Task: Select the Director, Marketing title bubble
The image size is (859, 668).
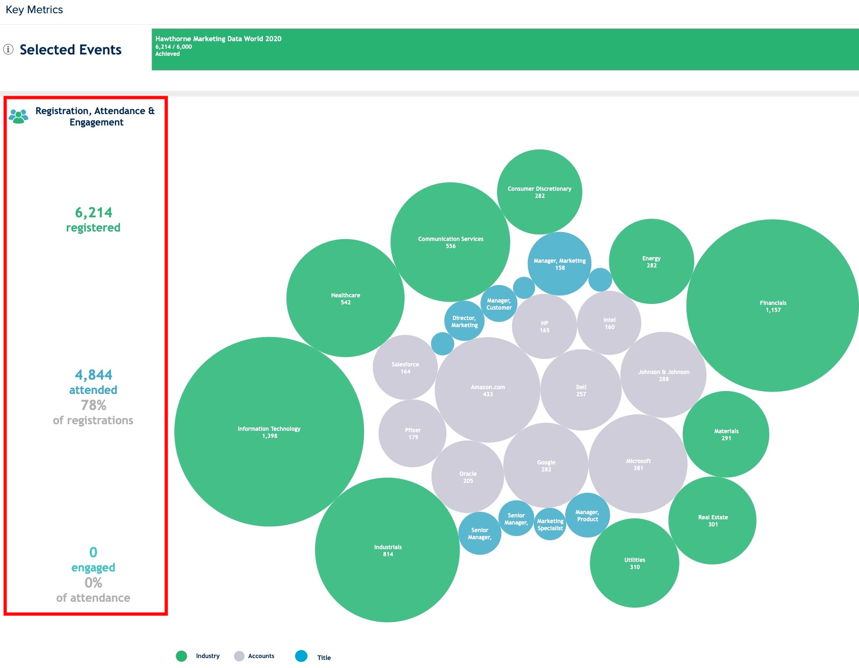Action: tap(464, 321)
